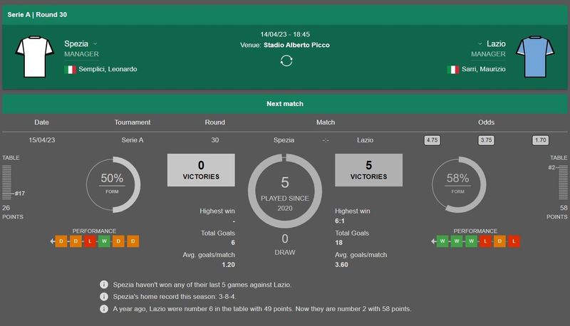
Task: Click Lazio's first green W performance box
Action: [x=442, y=241]
